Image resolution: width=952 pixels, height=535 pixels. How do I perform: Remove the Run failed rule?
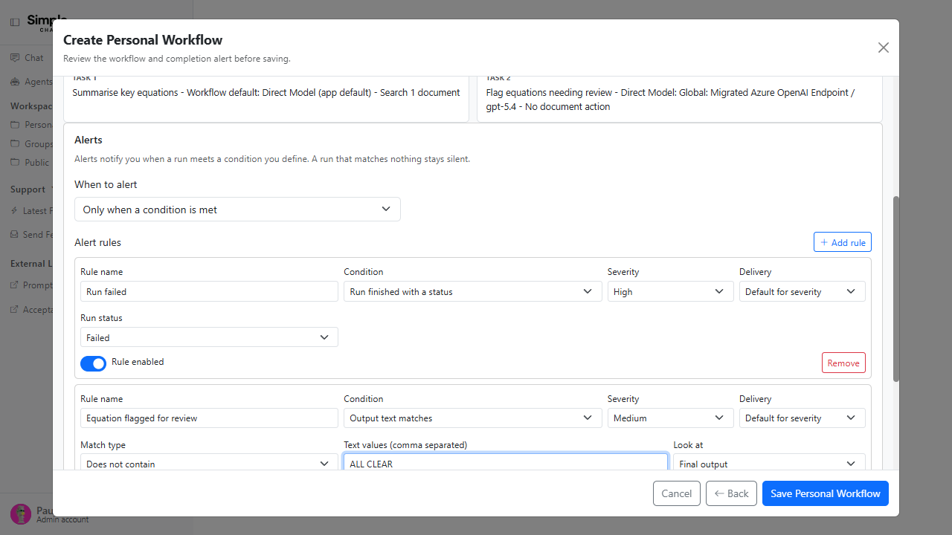click(x=843, y=363)
